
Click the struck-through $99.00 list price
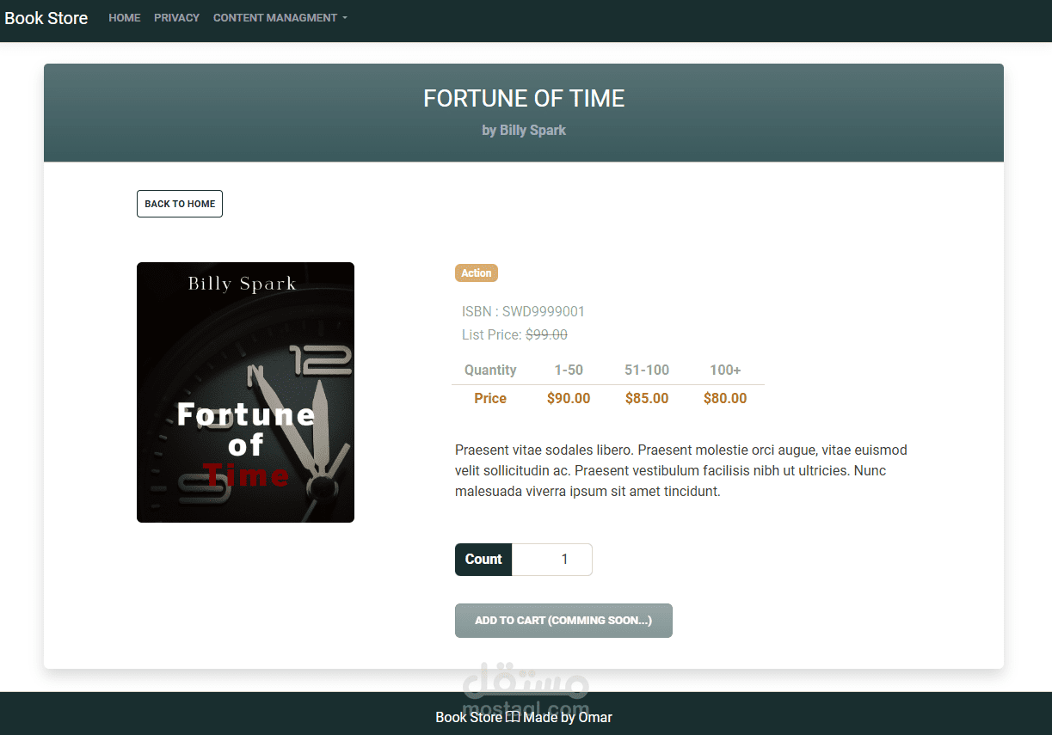tap(546, 334)
